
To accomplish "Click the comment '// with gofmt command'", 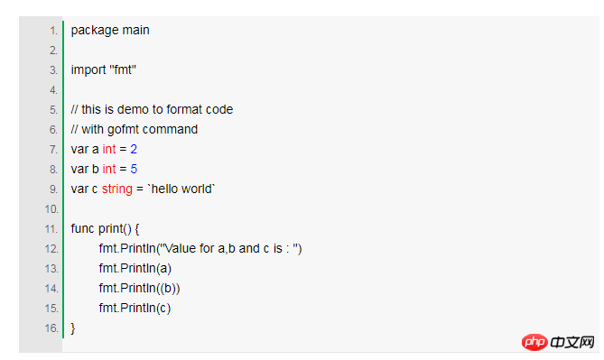I will pos(134,130).
